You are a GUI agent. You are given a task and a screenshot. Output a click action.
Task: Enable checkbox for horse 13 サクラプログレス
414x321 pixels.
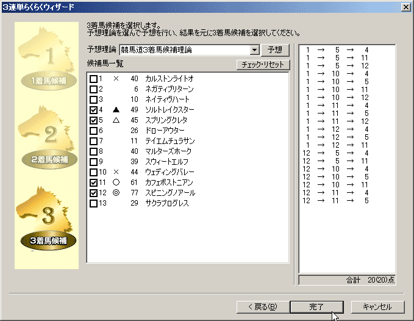(x=93, y=203)
